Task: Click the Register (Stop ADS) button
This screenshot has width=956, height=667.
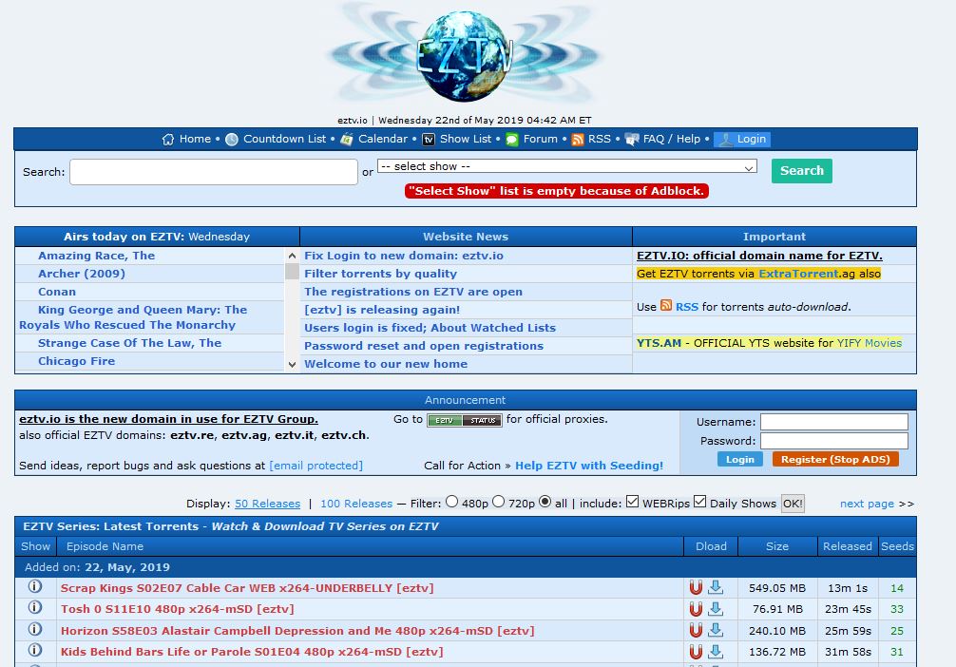Action: (834, 459)
